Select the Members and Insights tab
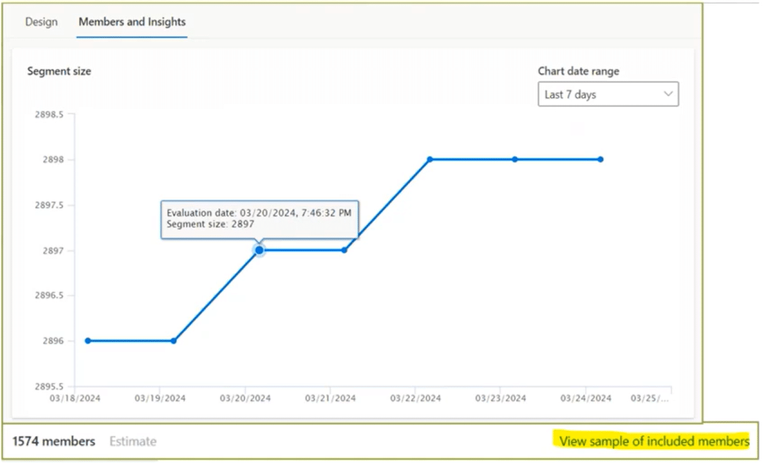 pos(132,22)
